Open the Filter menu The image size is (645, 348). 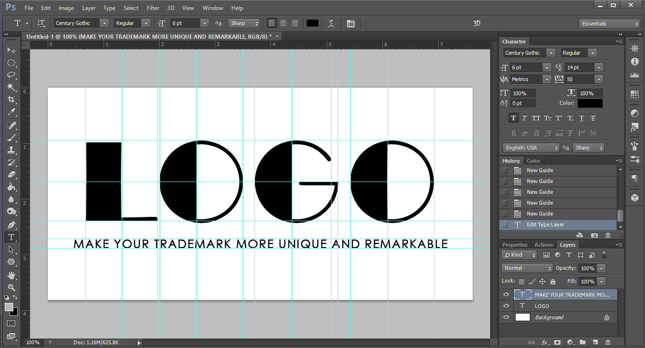[x=153, y=8]
